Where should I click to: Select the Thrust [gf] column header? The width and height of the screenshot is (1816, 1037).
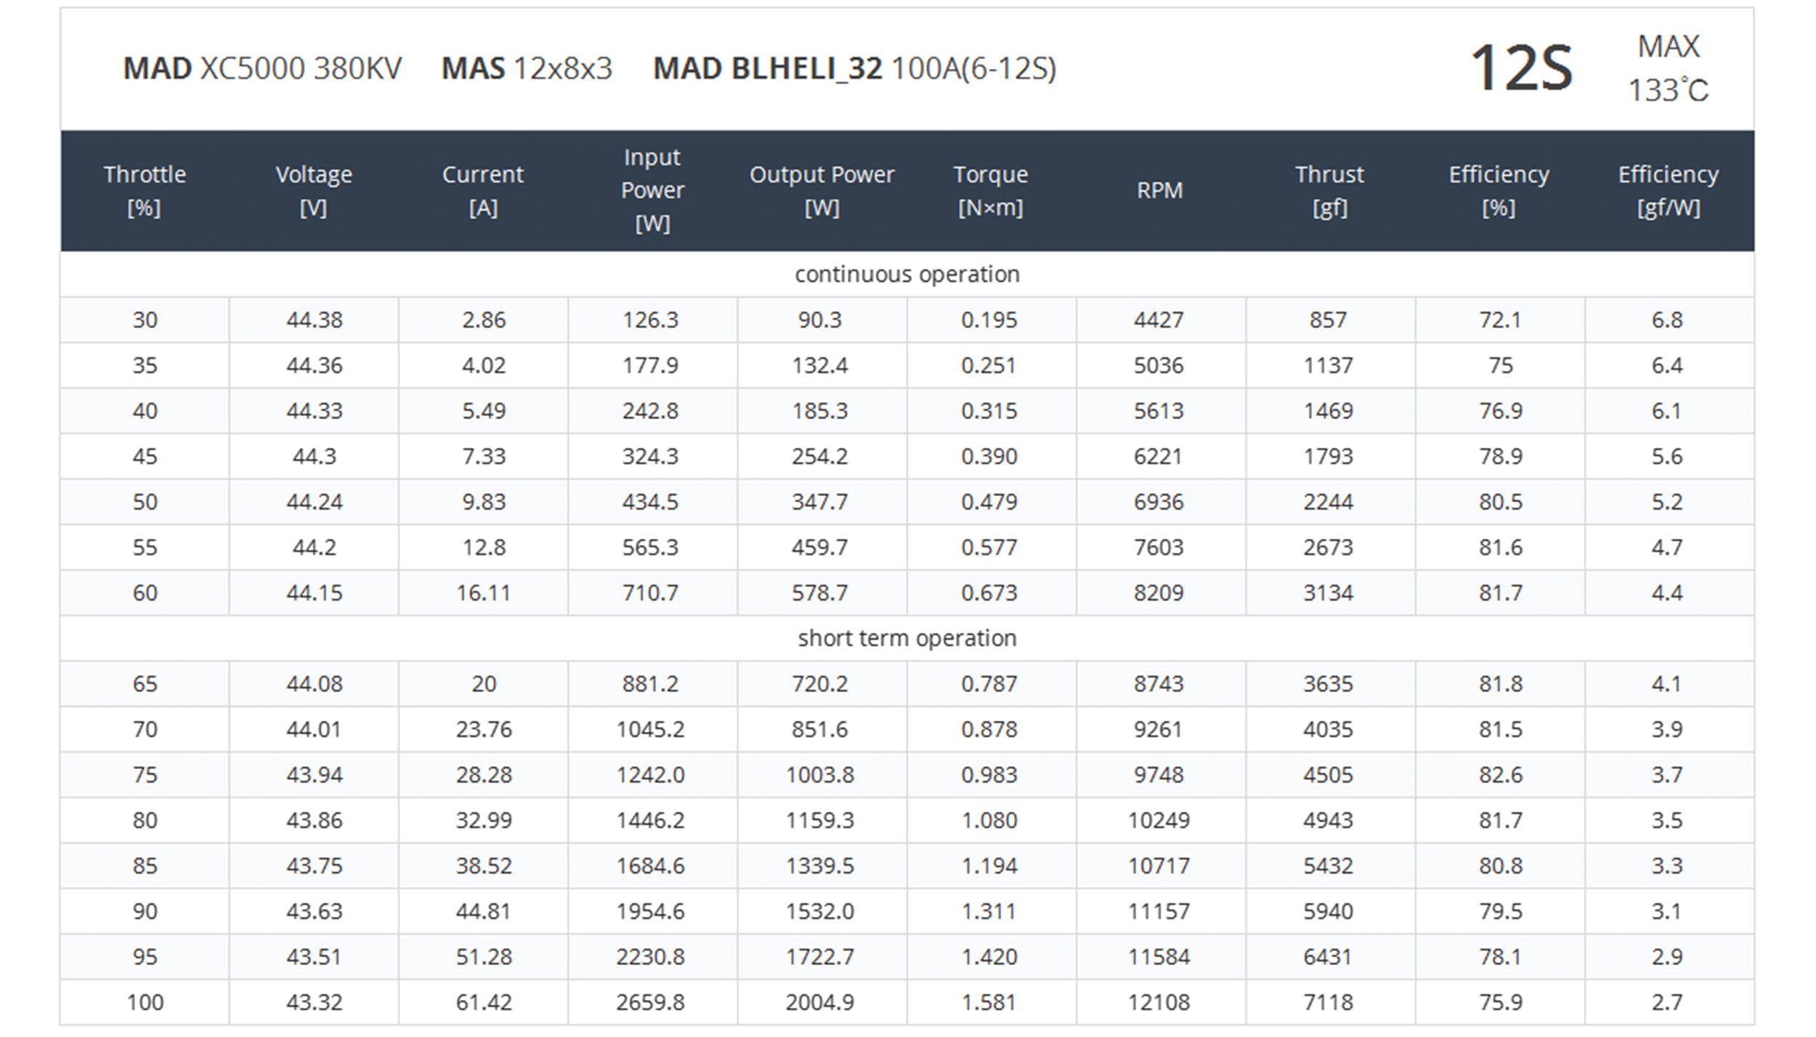(1329, 191)
